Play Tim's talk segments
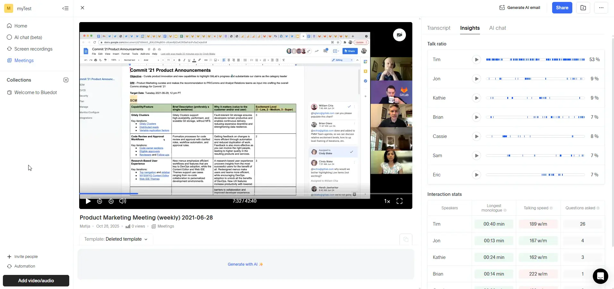The image size is (614, 289). pos(476,60)
